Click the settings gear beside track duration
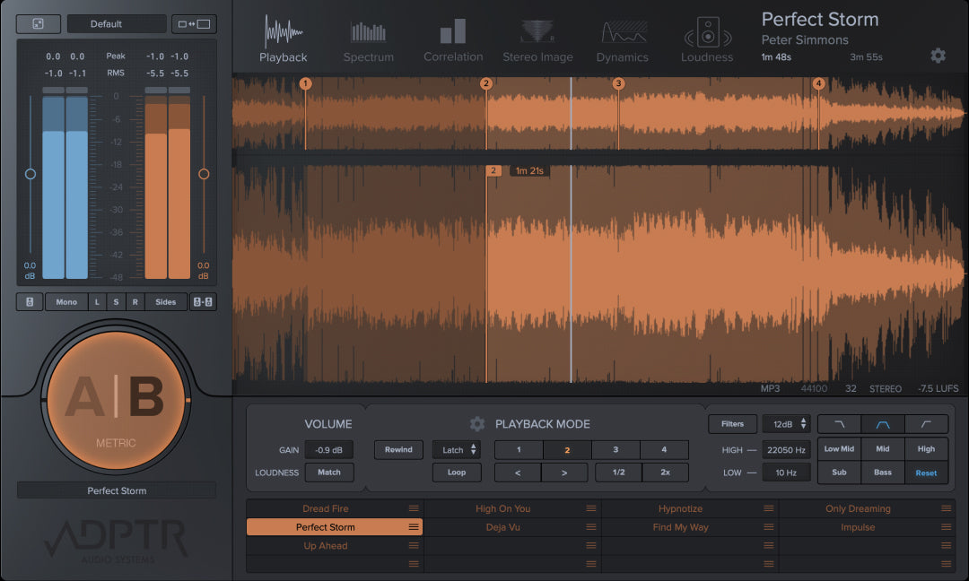This screenshot has height=581, width=969. pos(938,56)
